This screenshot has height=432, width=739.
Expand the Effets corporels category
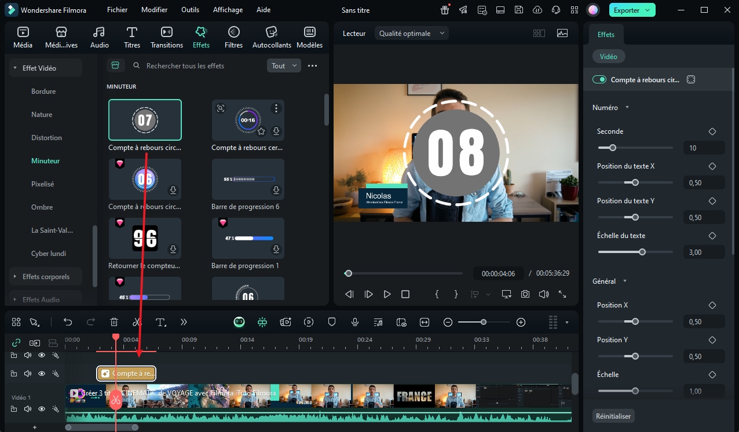tap(15, 277)
